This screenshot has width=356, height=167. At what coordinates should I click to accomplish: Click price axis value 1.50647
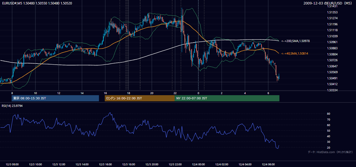tap(332, 66)
